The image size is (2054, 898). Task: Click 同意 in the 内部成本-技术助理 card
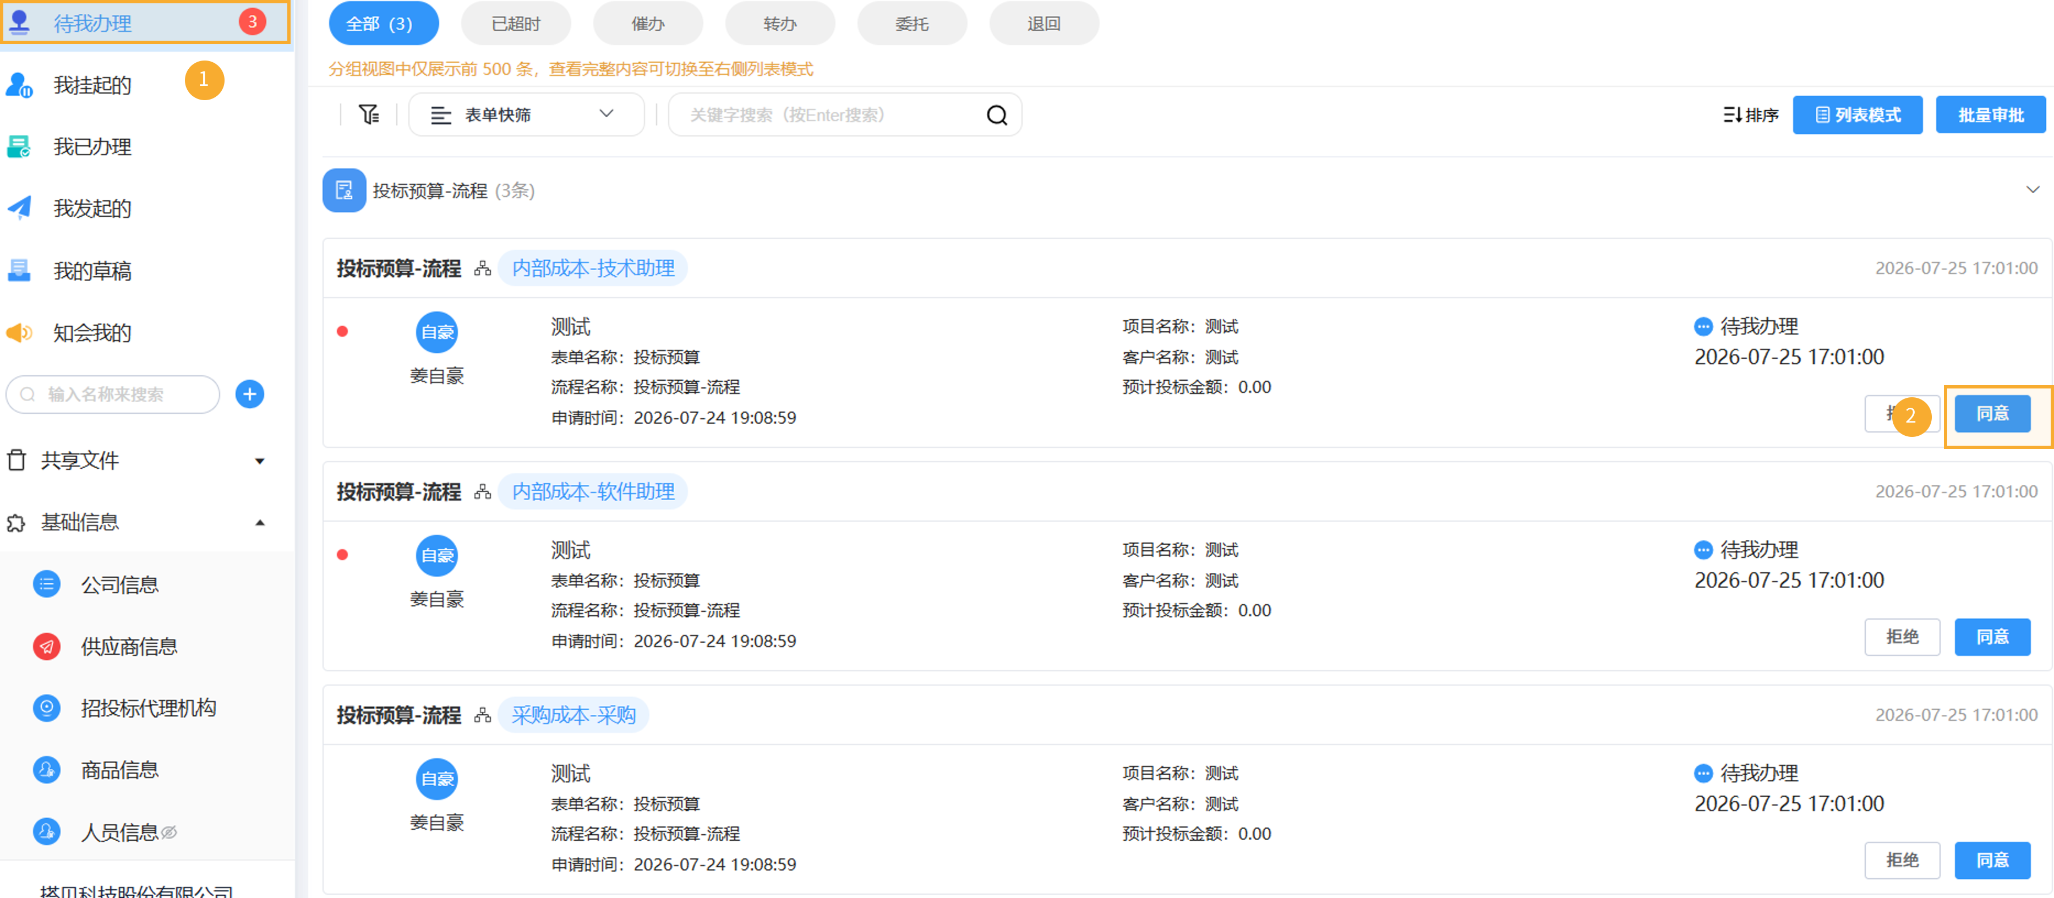coord(1992,413)
